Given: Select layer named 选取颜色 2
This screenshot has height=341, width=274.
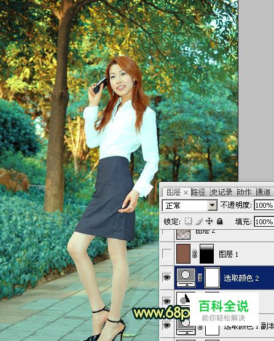Looking at the screenshot, I should [241, 278].
